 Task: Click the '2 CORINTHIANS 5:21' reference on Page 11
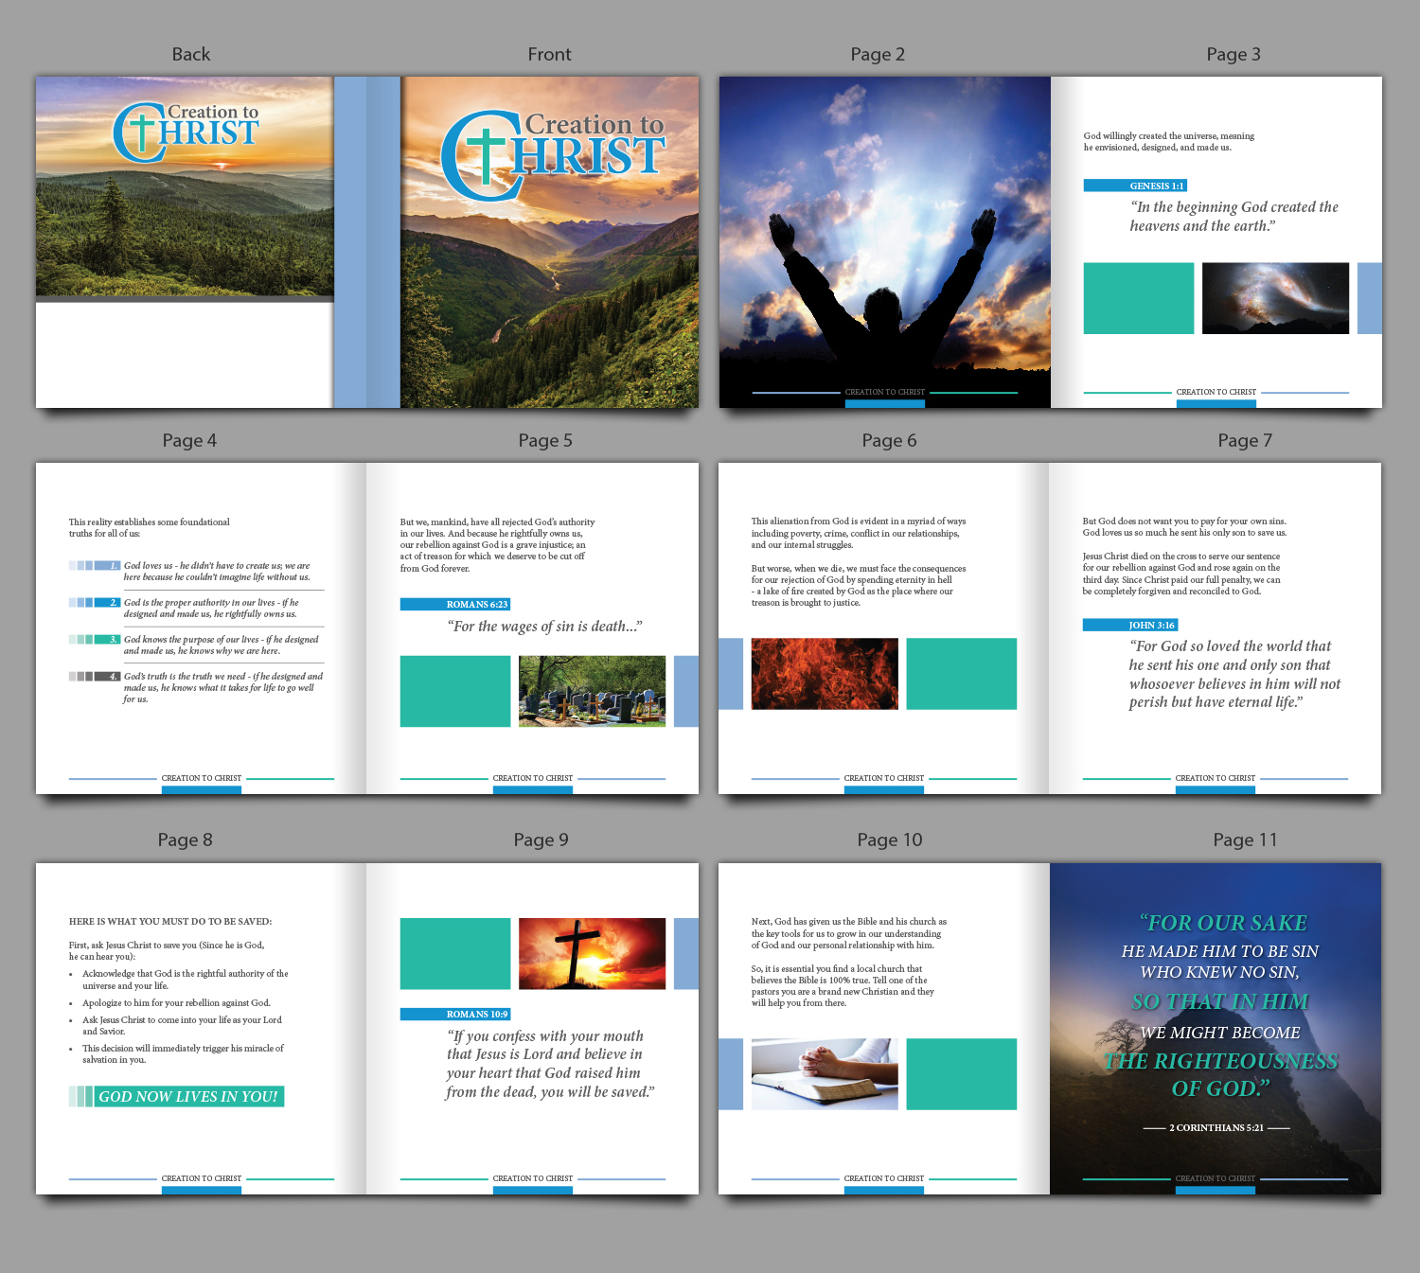1216,1127
